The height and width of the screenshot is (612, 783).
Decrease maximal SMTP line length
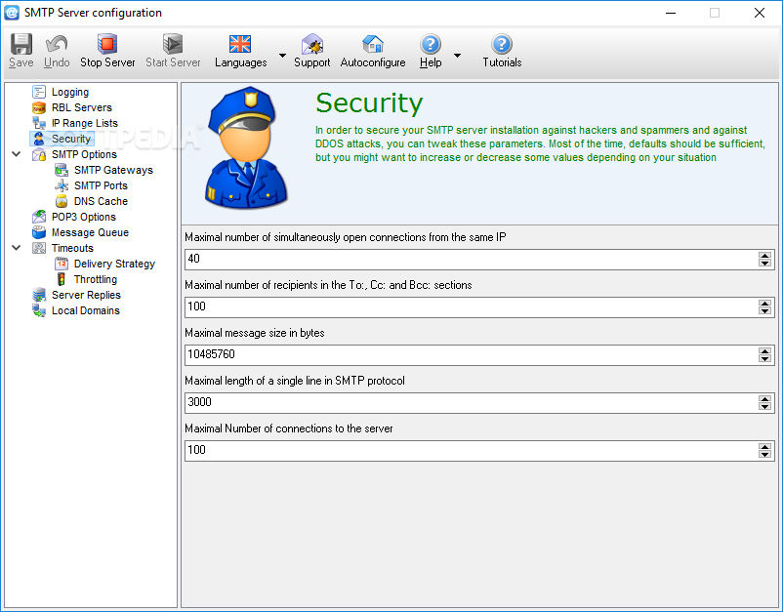(764, 407)
